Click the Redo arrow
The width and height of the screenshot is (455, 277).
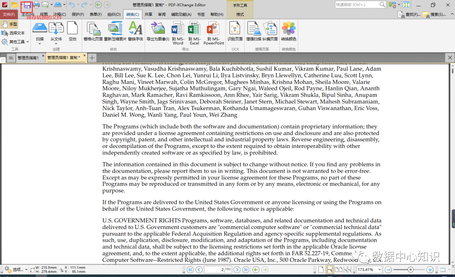84,5
